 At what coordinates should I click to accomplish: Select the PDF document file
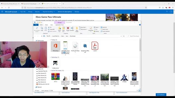(x=95, y=47)
